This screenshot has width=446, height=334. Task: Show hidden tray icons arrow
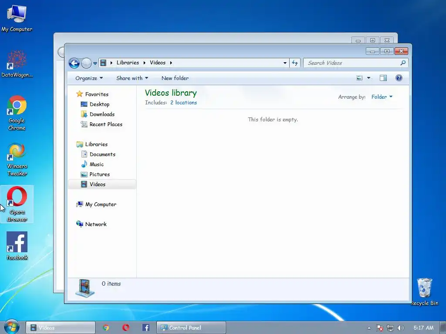click(369, 328)
